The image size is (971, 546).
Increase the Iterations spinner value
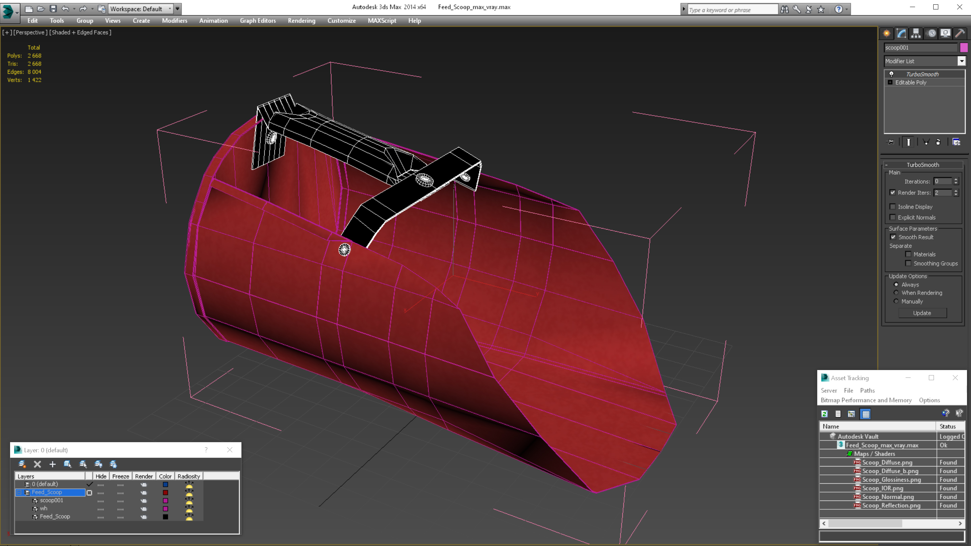click(x=956, y=179)
